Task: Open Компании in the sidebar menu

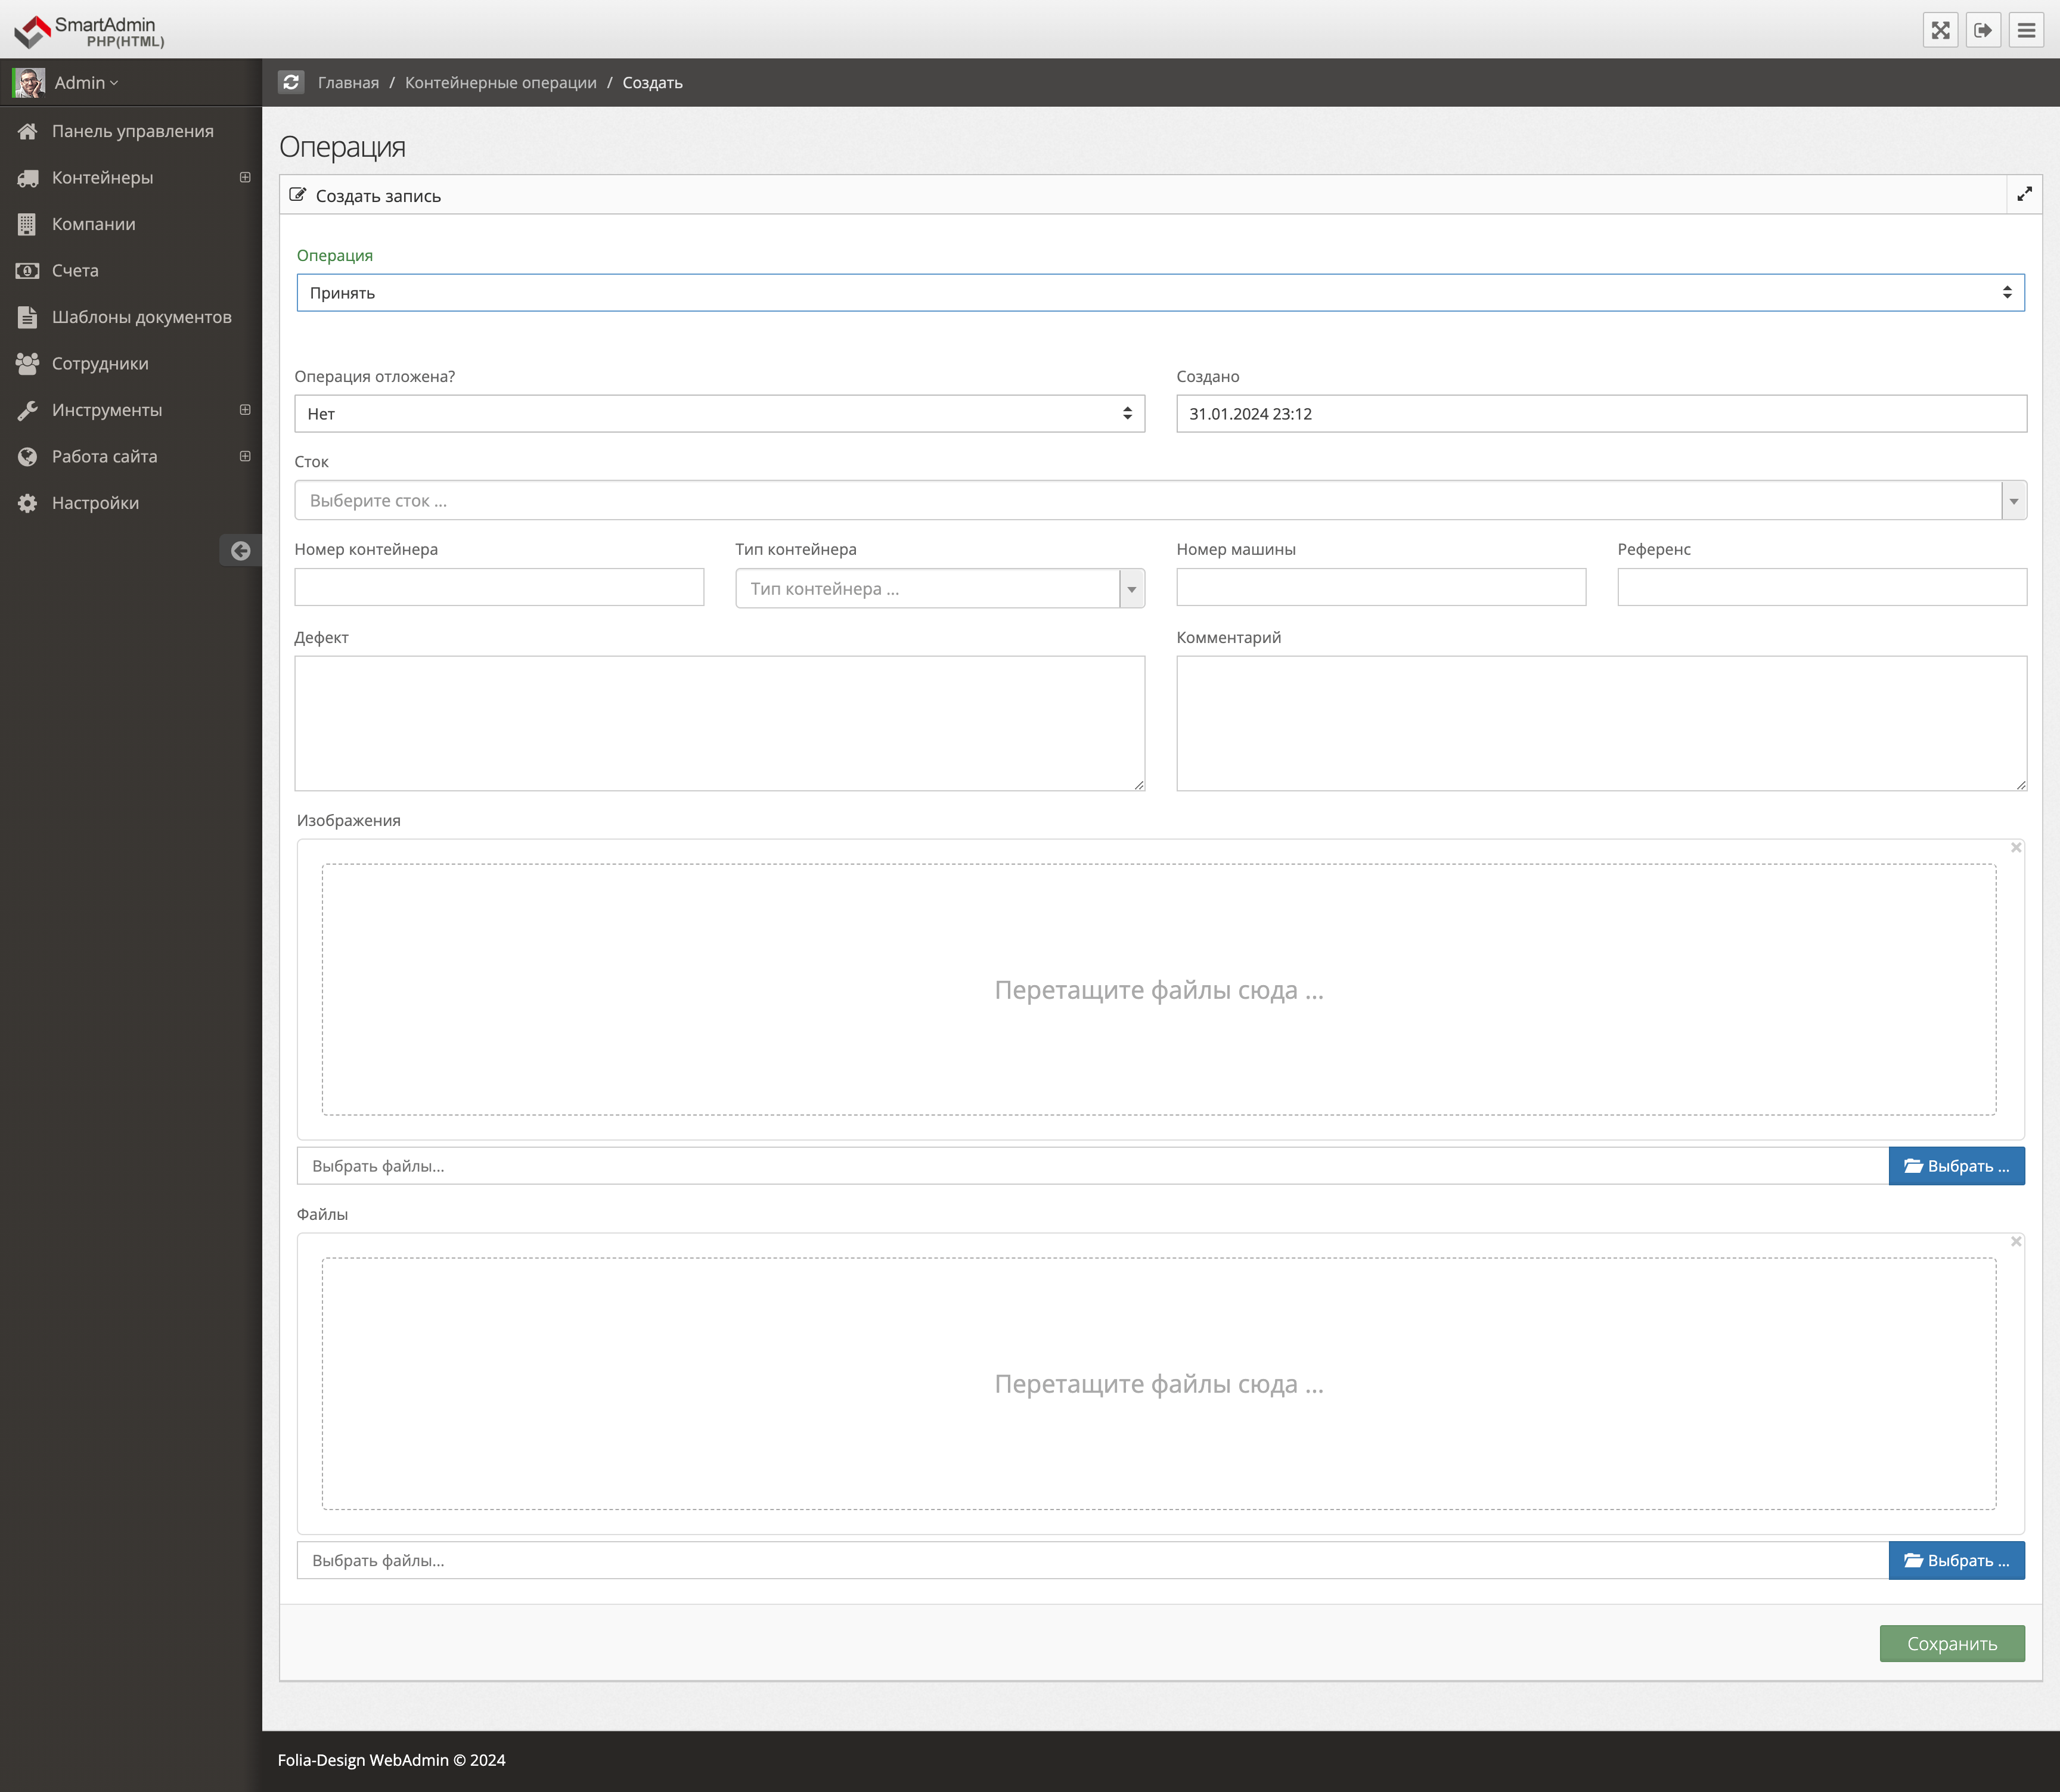Action: pyautogui.click(x=94, y=224)
